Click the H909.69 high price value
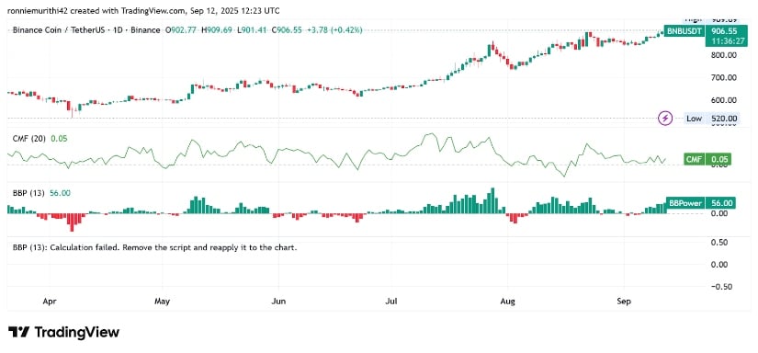Image resolution: width=758 pixels, height=353 pixels. pos(217,30)
